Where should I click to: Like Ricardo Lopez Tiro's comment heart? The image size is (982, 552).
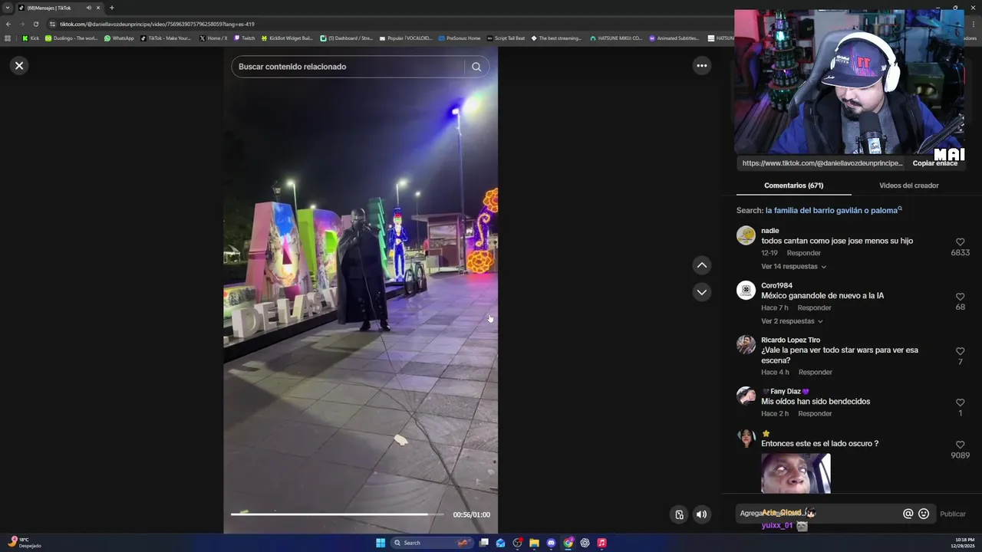pos(960,351)
